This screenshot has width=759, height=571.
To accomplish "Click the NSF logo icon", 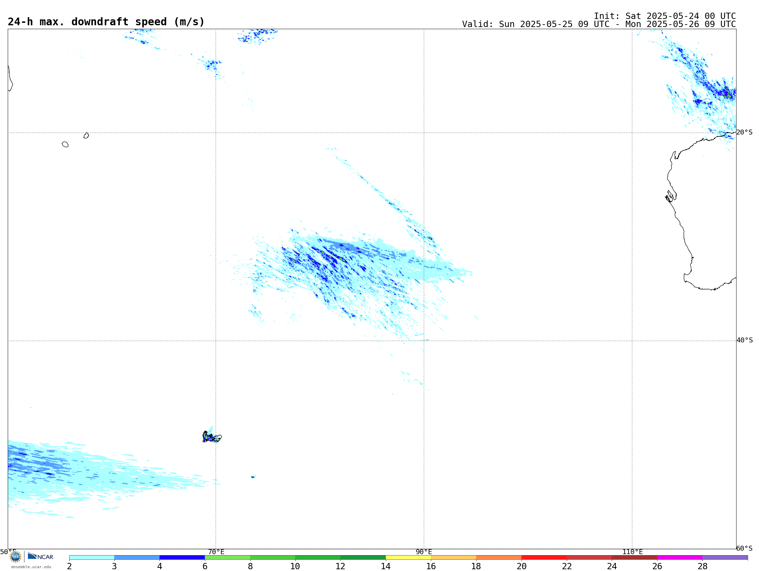I will pyautogui.click(x=15, y=557).
